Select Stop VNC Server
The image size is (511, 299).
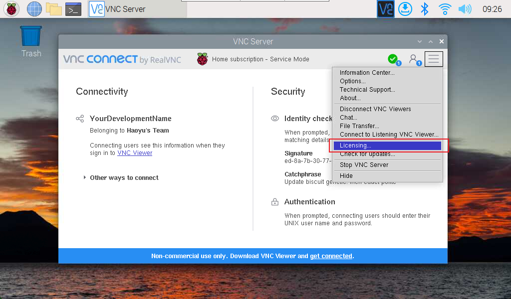pyautogui.click(x=387, y=165)
